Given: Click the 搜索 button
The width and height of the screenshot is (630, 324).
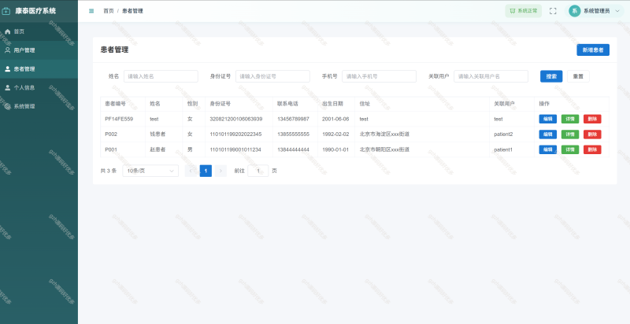Looking at the screenshot, I should [x=551, y=76].
